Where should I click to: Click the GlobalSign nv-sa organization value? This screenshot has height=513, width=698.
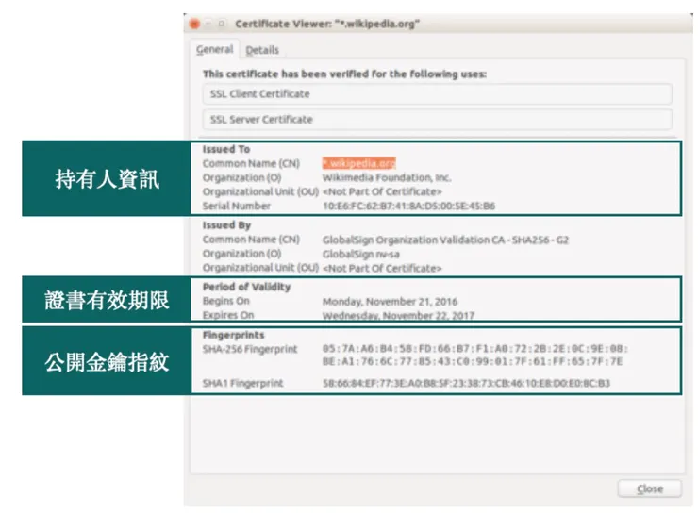tap(361, 254)
